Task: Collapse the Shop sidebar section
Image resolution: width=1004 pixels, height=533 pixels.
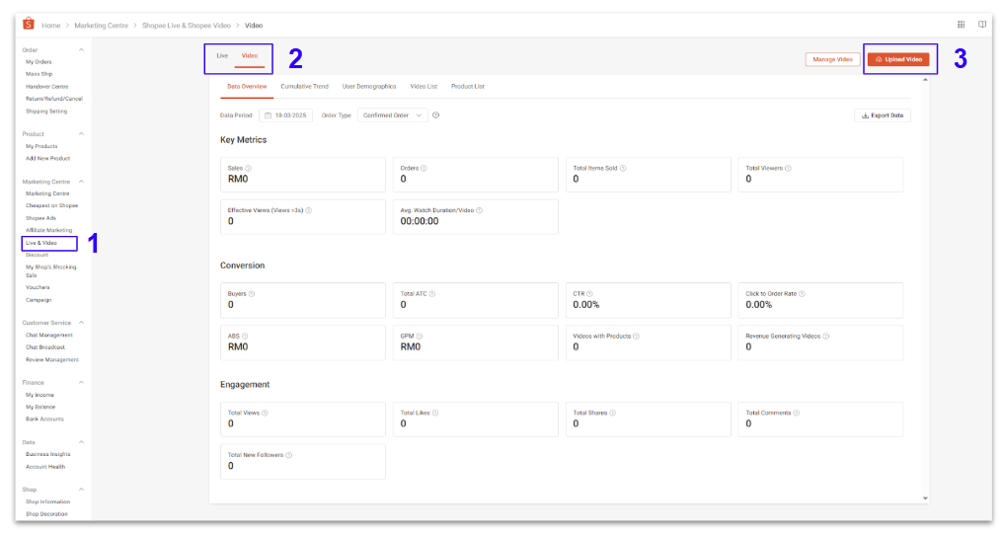Action: pyautogui.click(x=81, y=490)
